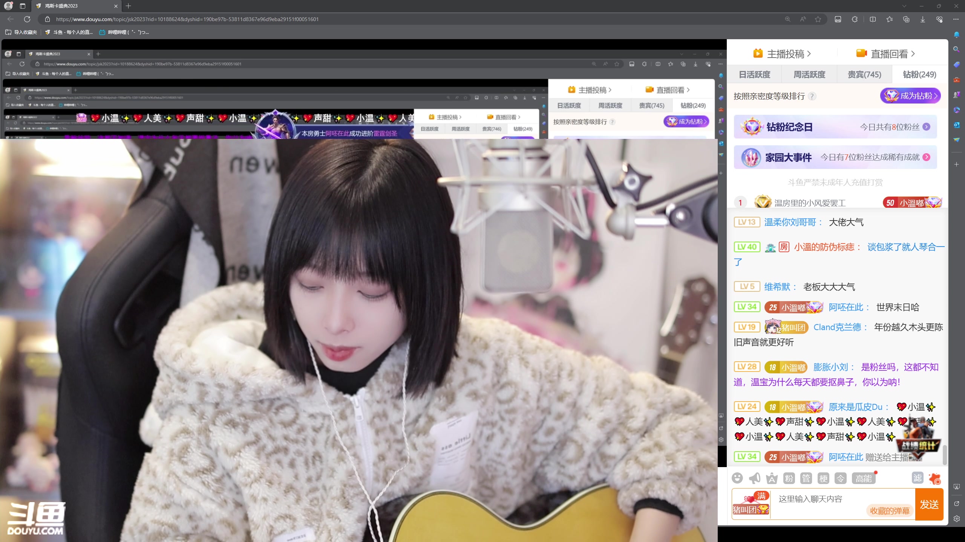
Task: Open a new browser tab
Action: (x=128, y=6)
